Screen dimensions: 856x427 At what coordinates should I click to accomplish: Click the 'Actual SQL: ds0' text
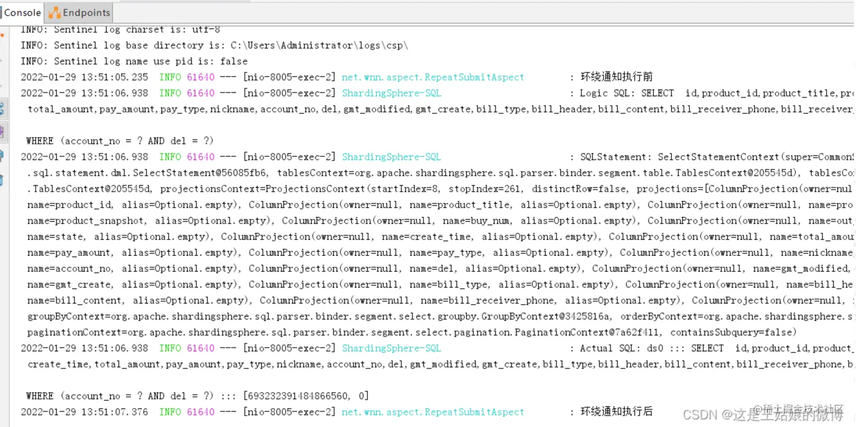coord(622,348)
